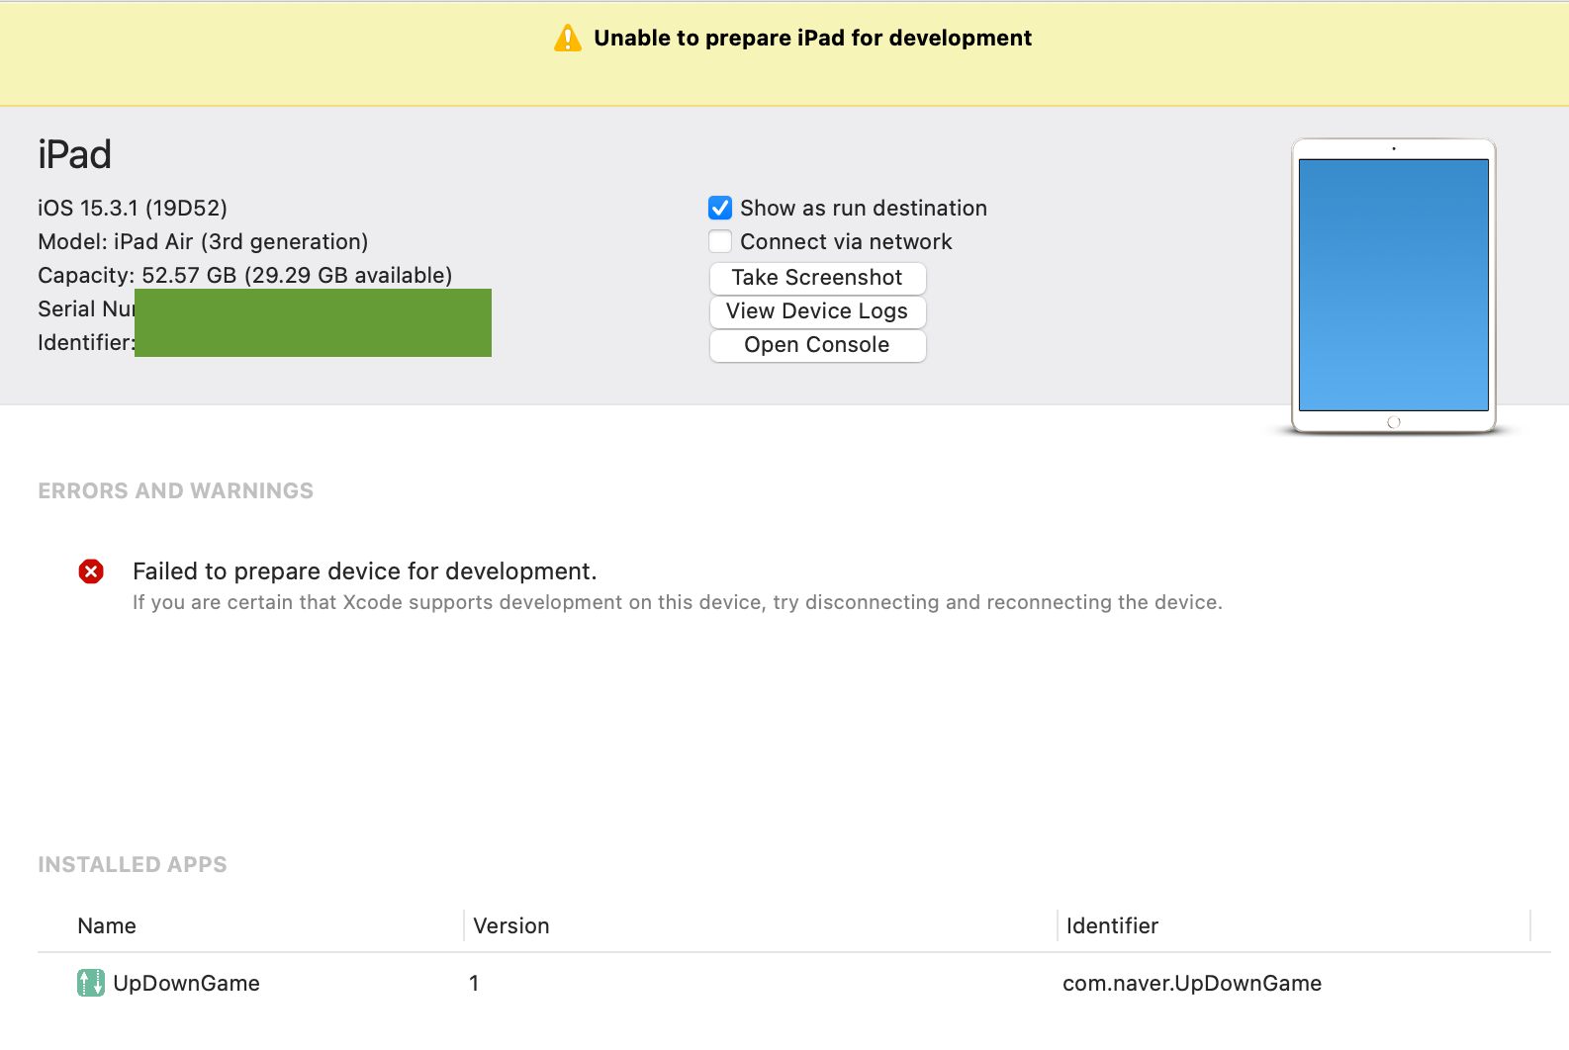Viewport: 1569px width, 1050px height.
Task: Click the device Identifier label
Action: [86, 342]
